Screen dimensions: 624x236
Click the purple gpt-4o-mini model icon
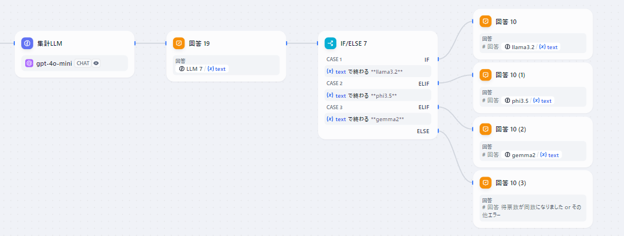tap(29, 63)
